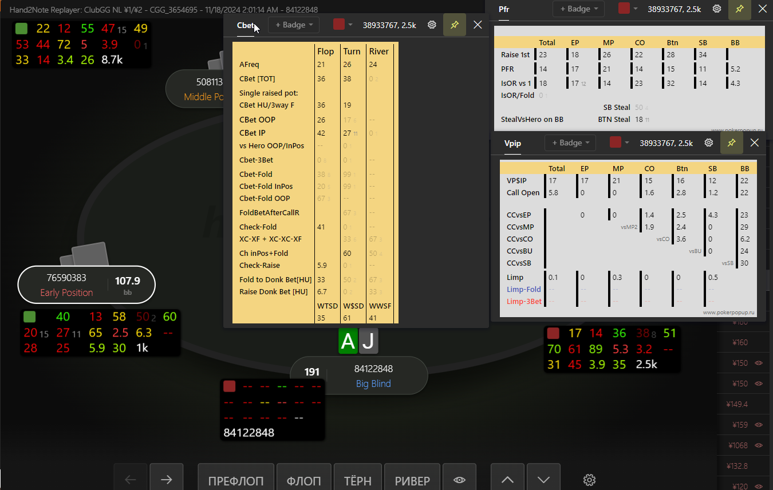Click 84122848 label in Big Blind HUD
773x490 pixels.
coord(249,433)
